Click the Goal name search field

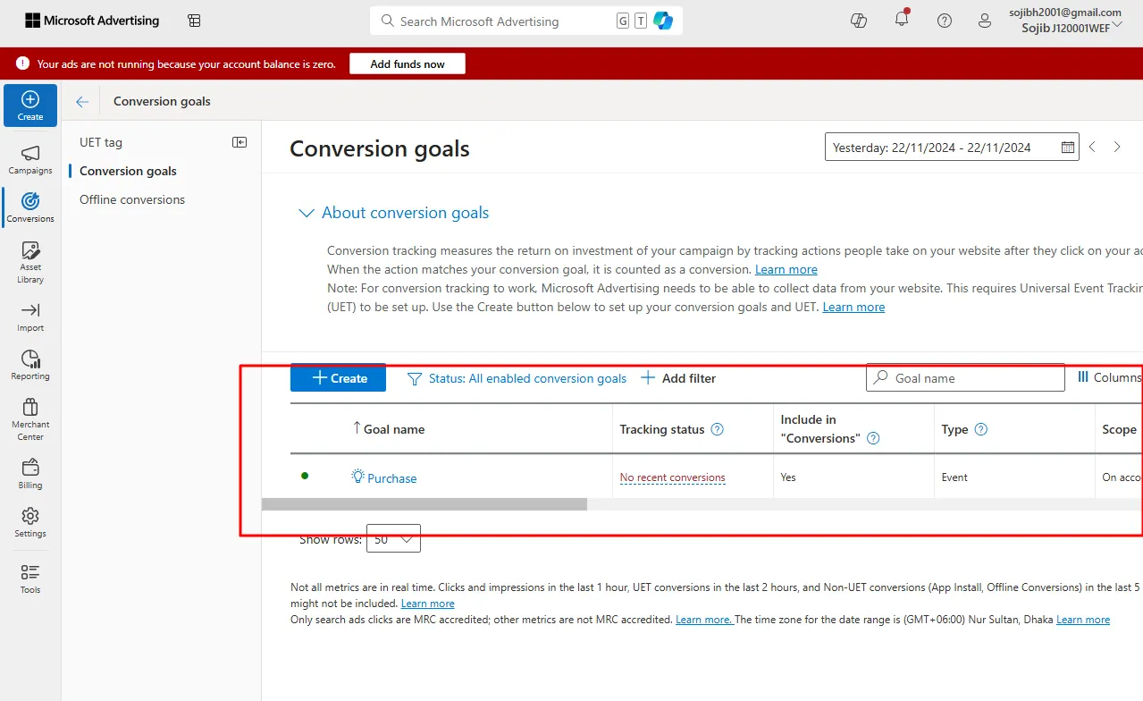965,378
